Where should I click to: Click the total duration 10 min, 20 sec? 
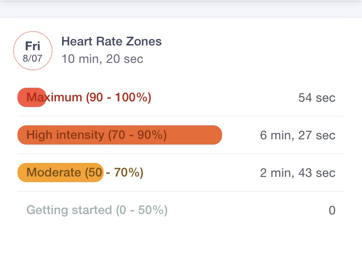(102, 59)
